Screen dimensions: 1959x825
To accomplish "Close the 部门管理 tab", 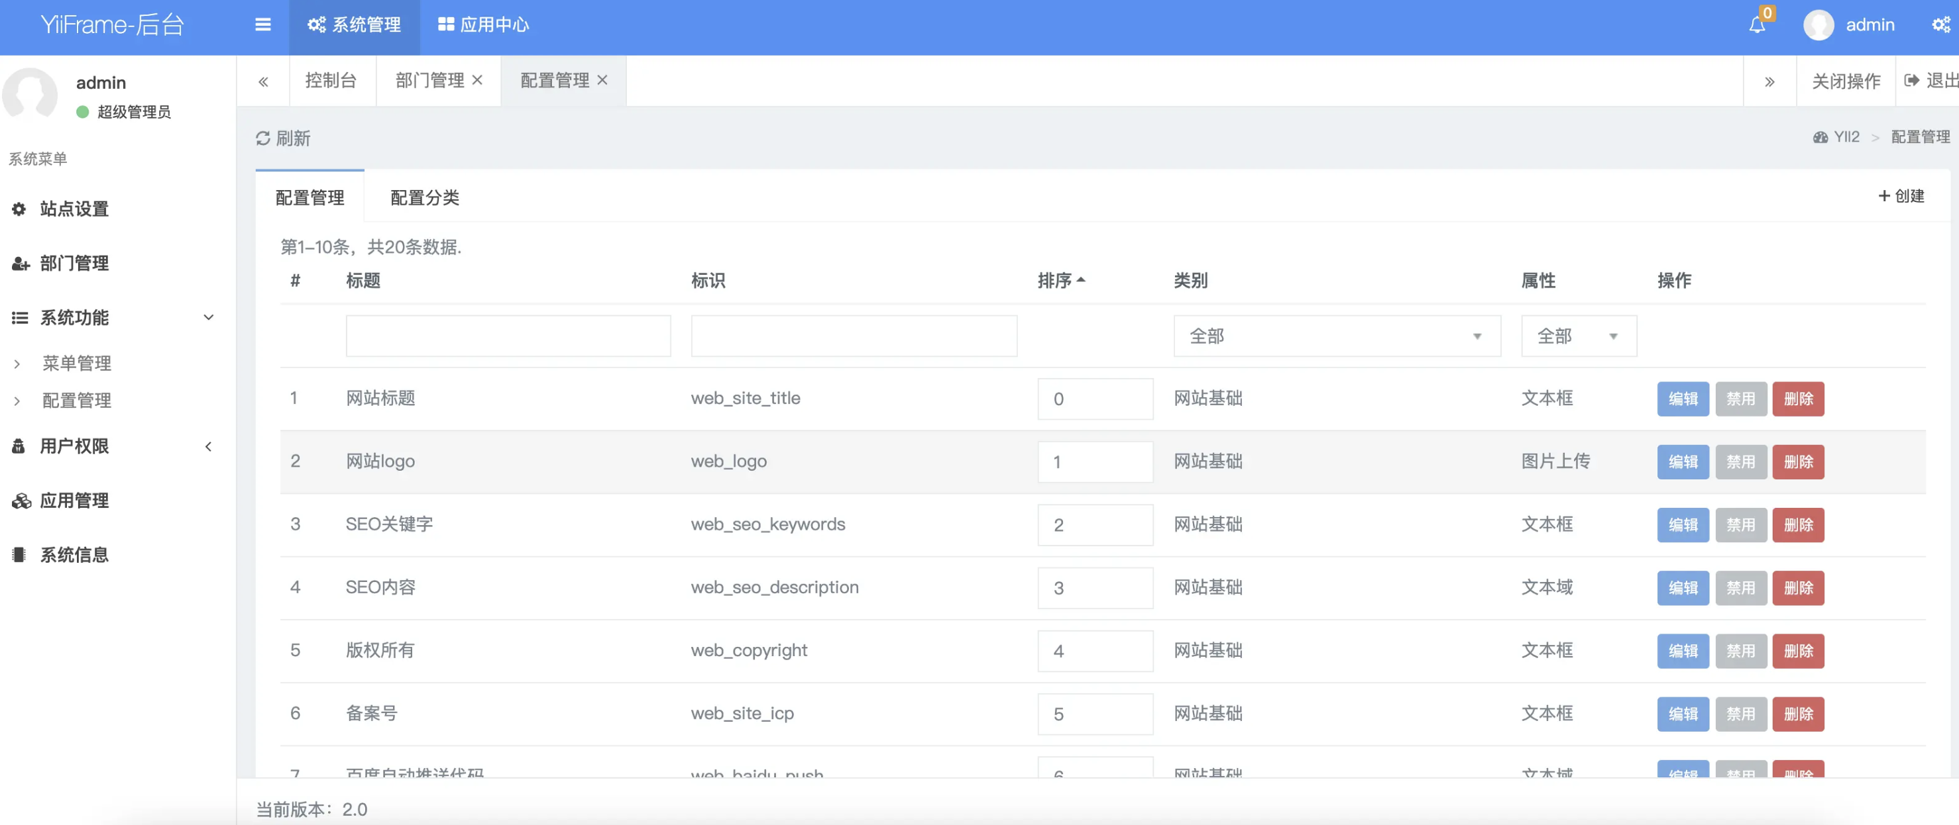I will pyautogui.click(x=478, y=79).
